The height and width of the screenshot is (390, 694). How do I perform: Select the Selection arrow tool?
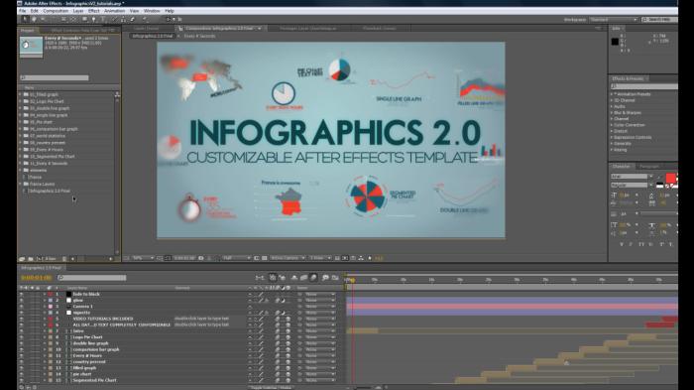tap(25, 19)
